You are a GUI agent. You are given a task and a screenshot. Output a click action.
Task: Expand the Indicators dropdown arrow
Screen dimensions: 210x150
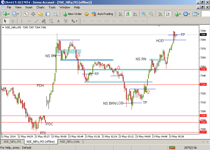tap(180, 14)
